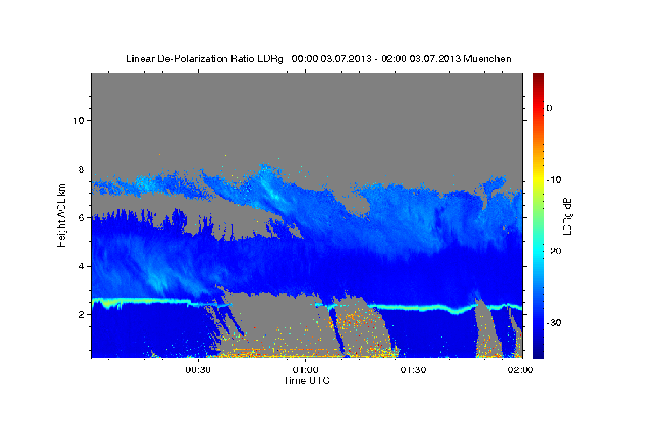This screenshot has height=430, width=646.
Task: Click the height tick label 8
Action: tap(81, 169)
